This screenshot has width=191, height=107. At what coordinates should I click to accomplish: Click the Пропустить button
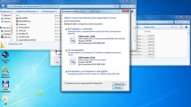[x=119, y=84]
